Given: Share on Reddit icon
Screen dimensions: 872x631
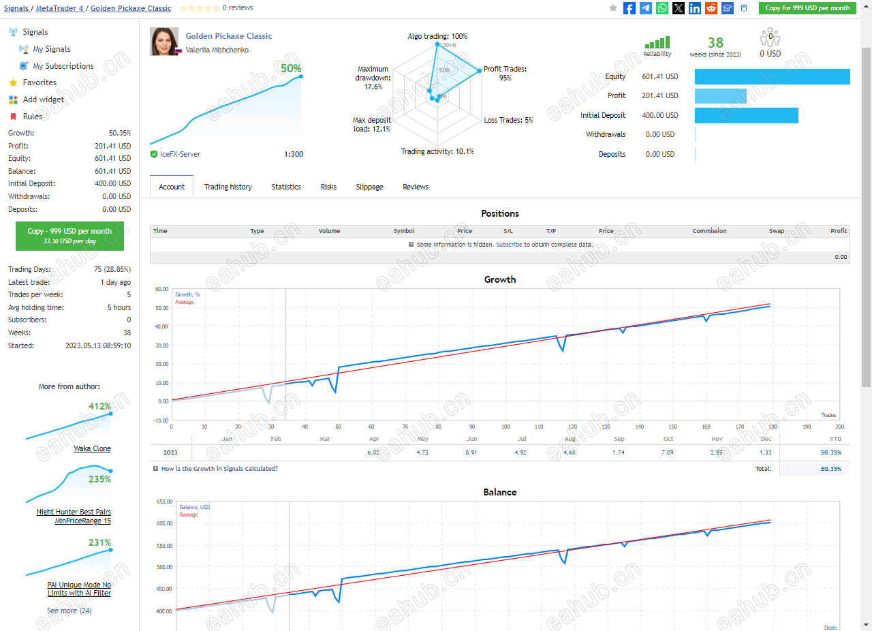Looking at the screenshot, I should pyautogui.click(x=711, y=8).
